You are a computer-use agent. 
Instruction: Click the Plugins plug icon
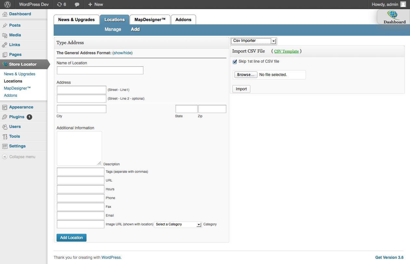tap(5, 117)
